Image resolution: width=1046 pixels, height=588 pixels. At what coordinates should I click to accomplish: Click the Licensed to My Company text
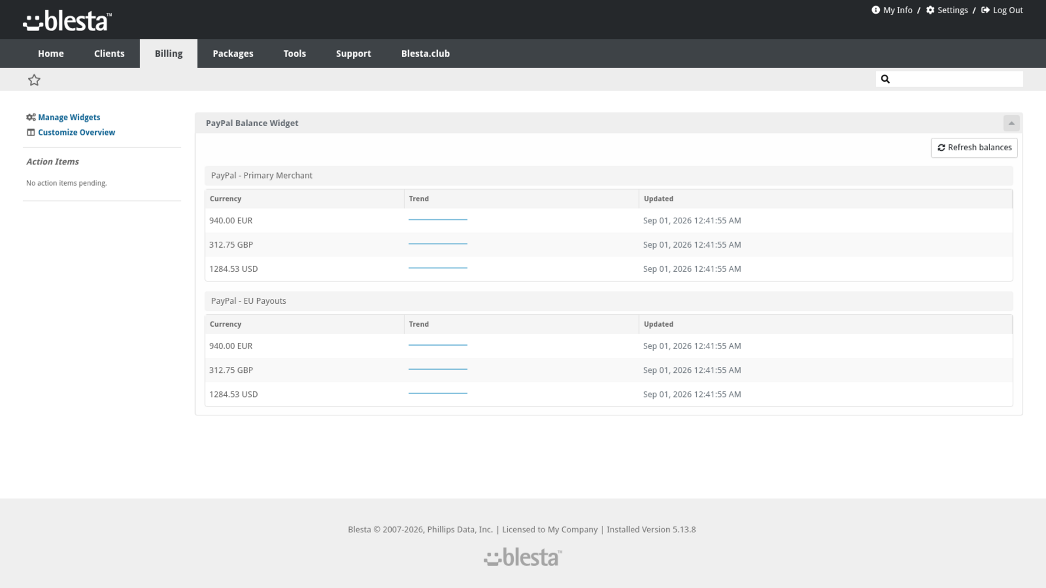[x=550, y=529]
